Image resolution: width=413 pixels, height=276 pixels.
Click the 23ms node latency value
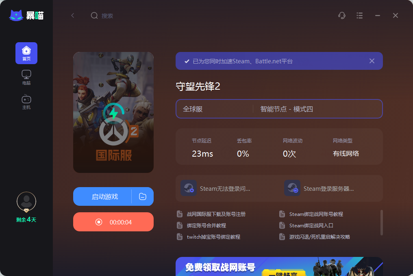(202, 154)
